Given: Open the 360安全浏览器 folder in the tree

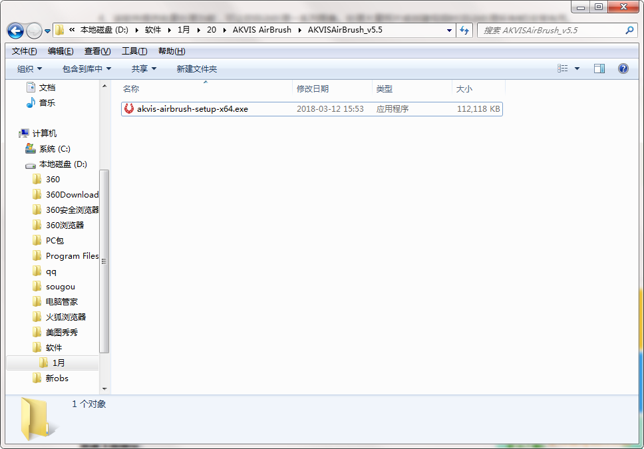Looking at the screenshot, I should [65, 210].
